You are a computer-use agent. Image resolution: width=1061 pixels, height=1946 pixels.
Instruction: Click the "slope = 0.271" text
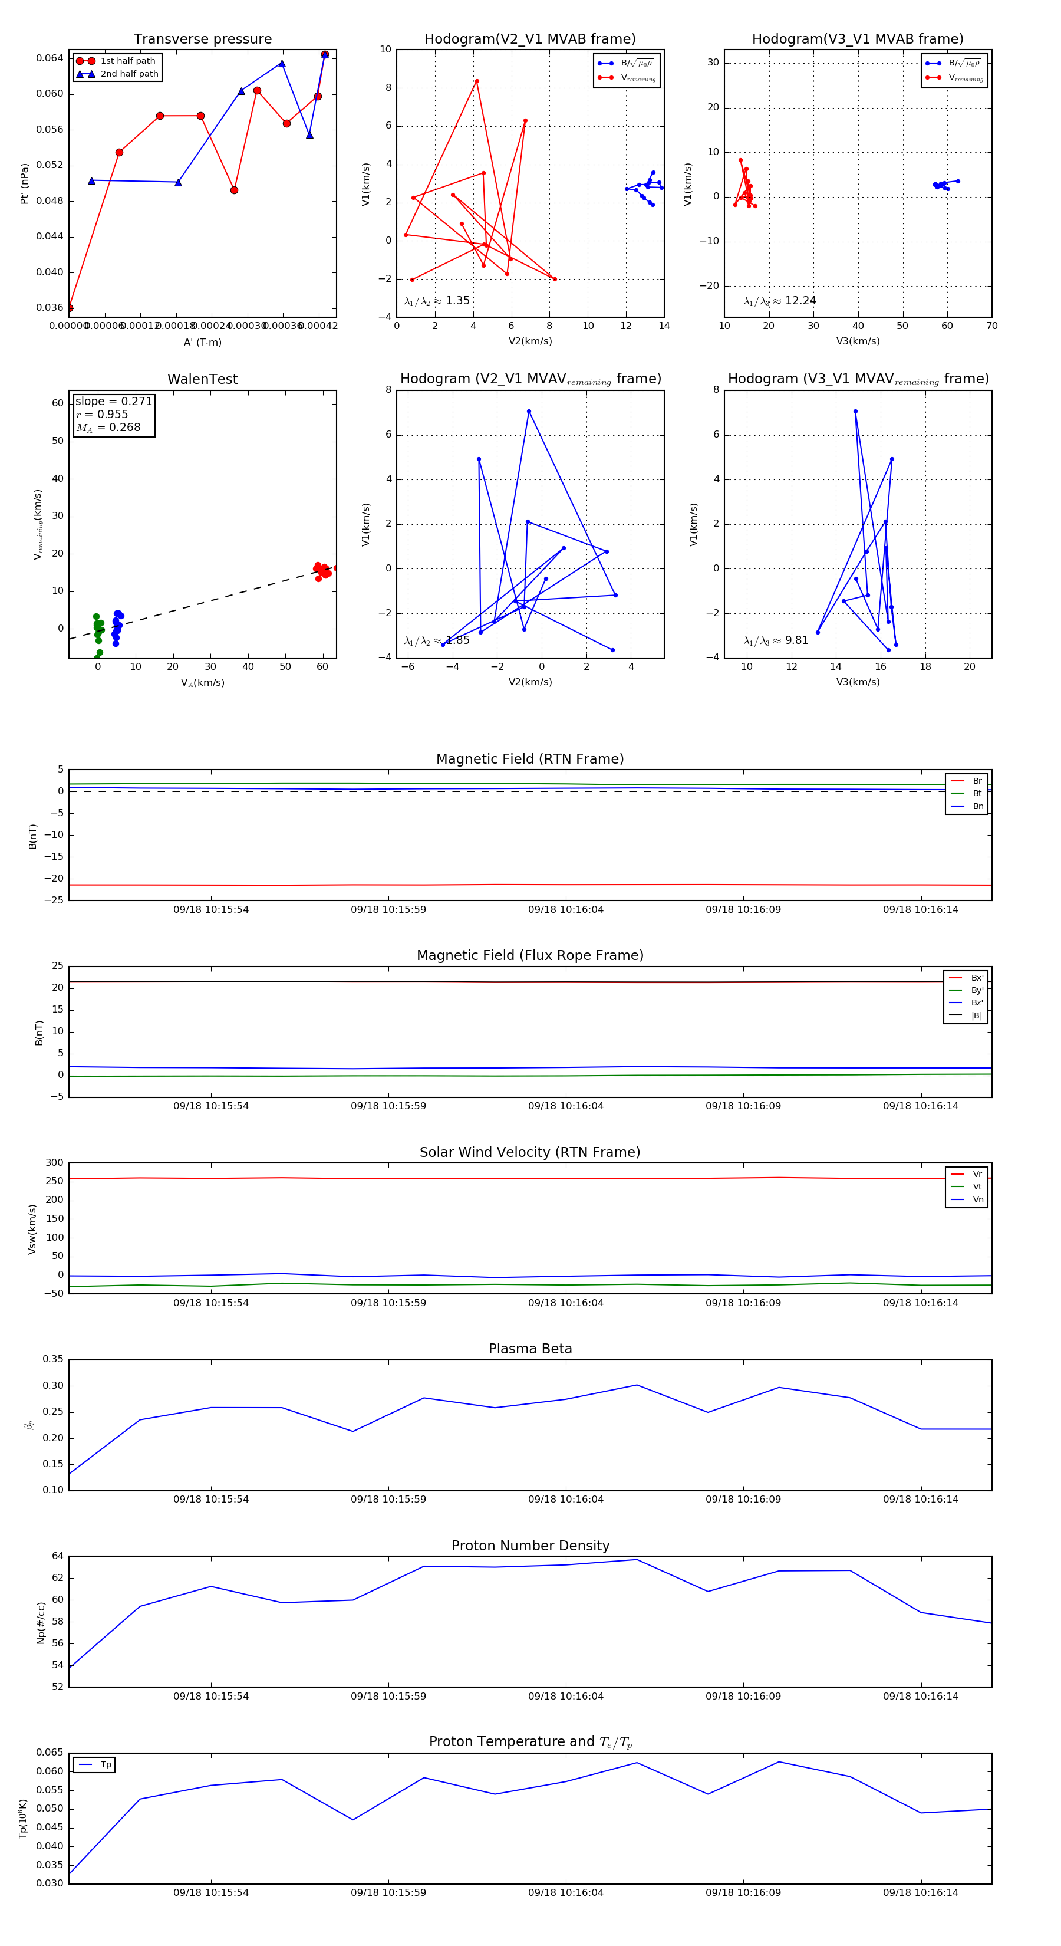tap(113, 401)
